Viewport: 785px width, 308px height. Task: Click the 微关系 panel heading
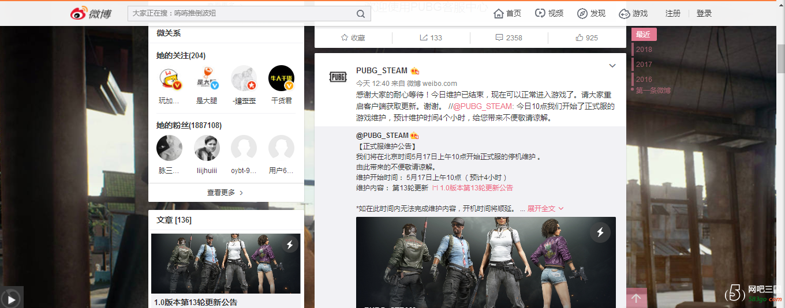[x=169, y=33]
